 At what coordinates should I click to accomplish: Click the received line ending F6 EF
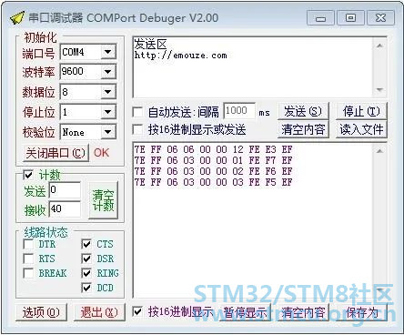click(213, 171)
